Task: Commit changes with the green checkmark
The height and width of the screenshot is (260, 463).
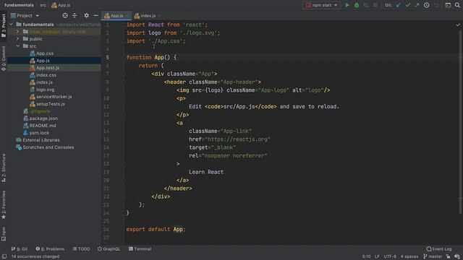Action: [x=408, y=5]
